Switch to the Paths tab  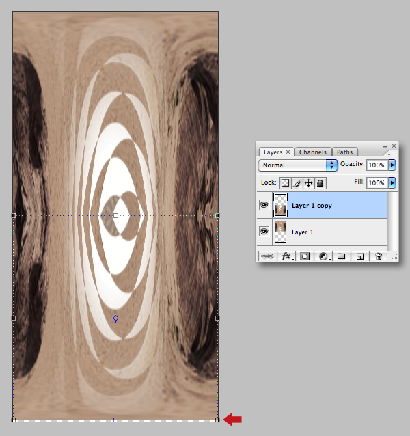pos(344,152)
